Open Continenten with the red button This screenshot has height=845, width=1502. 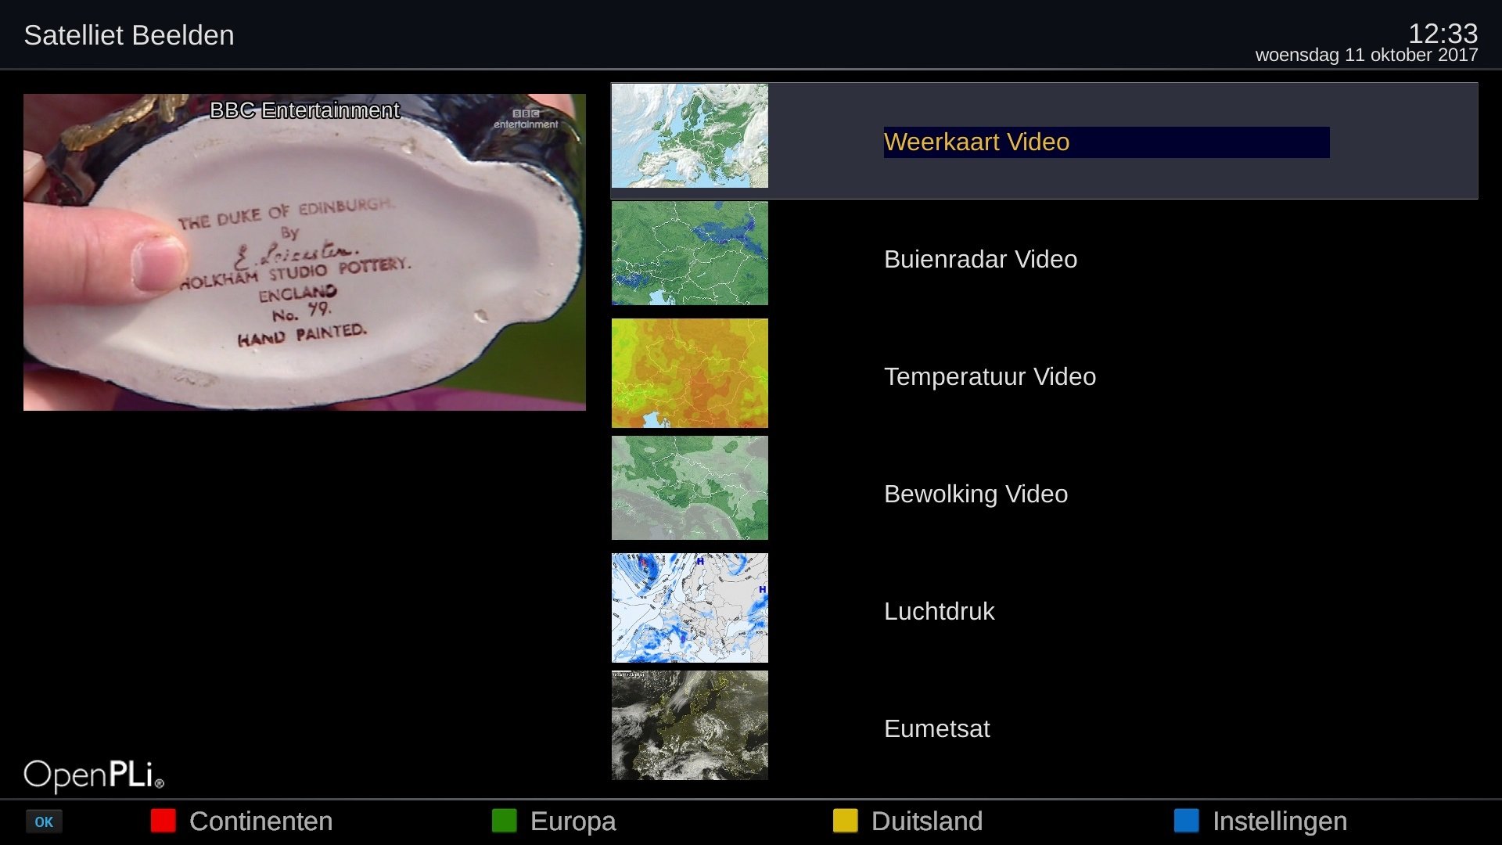tap(261, 822)
